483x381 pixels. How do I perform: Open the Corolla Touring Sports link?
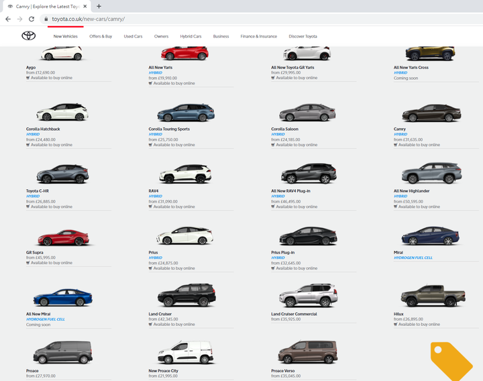169,129
